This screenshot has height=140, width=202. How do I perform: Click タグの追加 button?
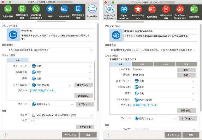[x=85, y=127]
